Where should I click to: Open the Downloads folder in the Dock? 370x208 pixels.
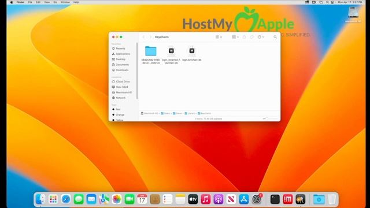pyautogui.click(x=319, y=199)
